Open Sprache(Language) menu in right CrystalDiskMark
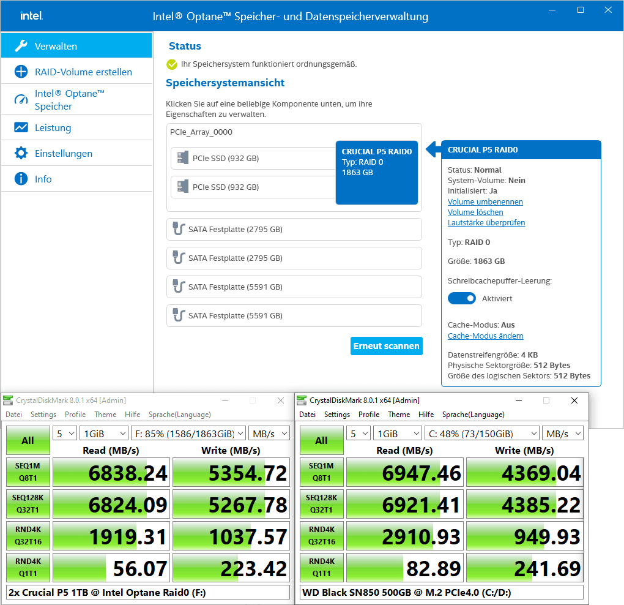 coord(473,414)
